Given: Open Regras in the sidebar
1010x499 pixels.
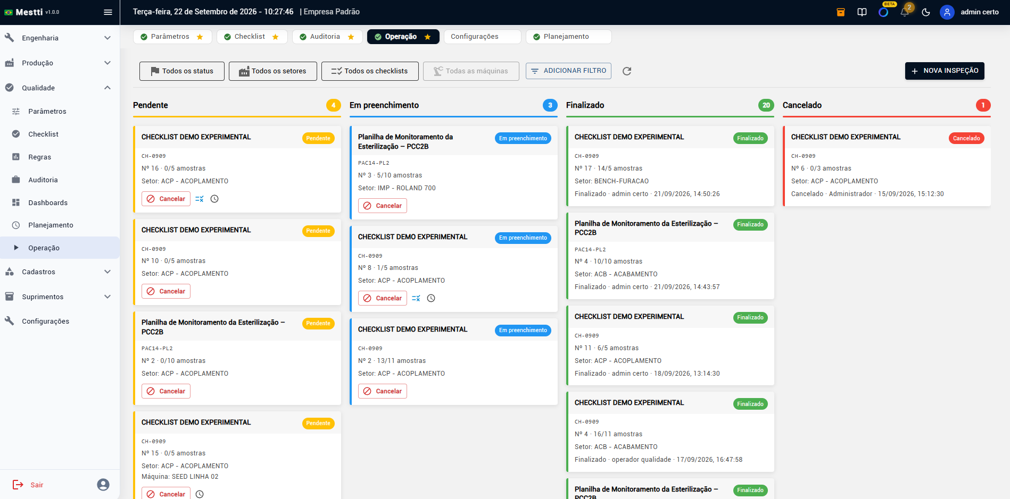Looking at the screenshot, I should coord(60,157).
